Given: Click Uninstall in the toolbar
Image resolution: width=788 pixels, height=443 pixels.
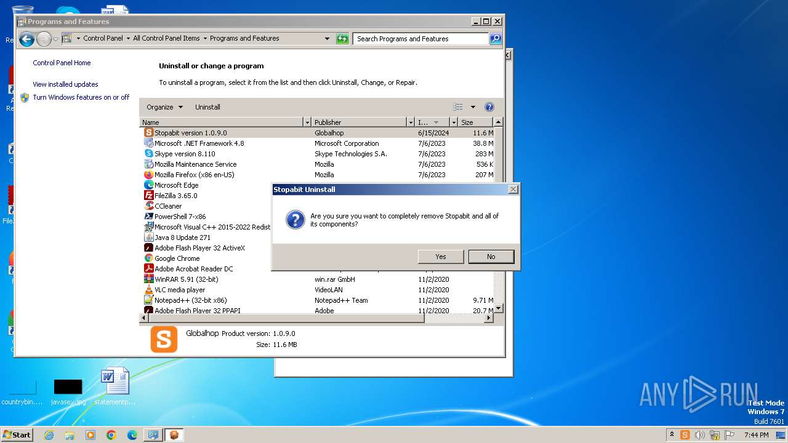Looking at the screenshot, I should point(207,107).
